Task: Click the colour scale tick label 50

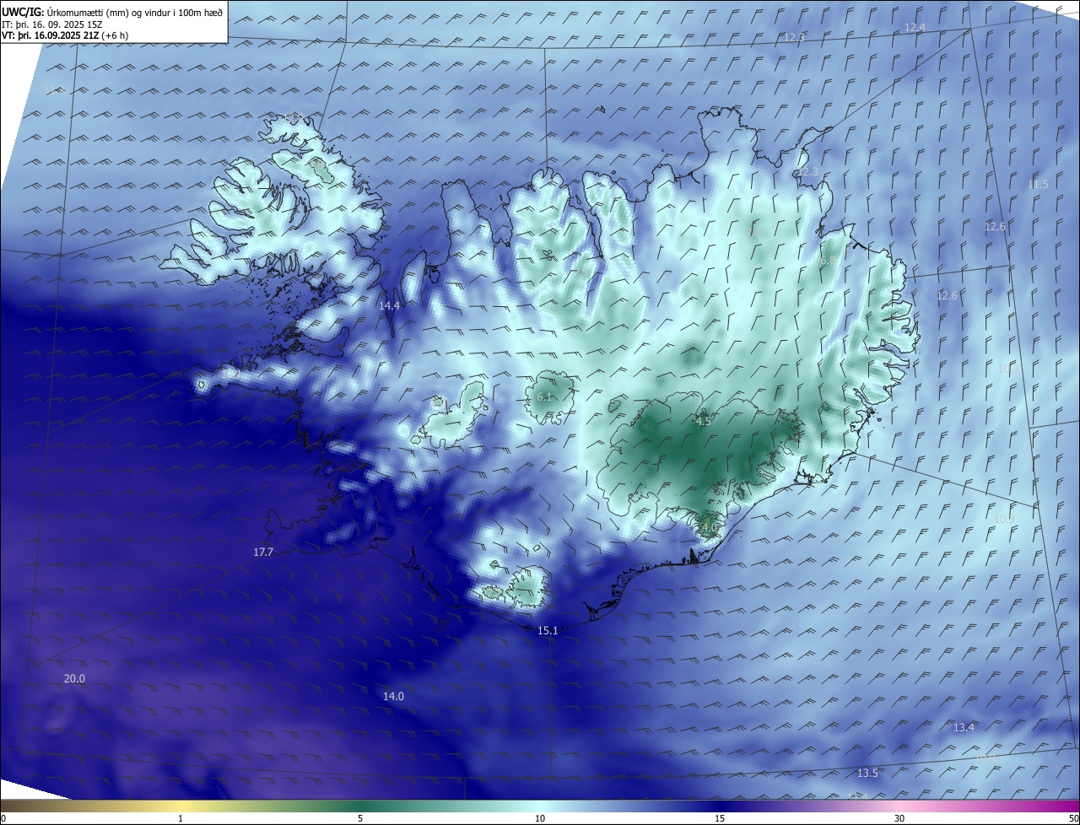Action: [x=1073, y=819]
